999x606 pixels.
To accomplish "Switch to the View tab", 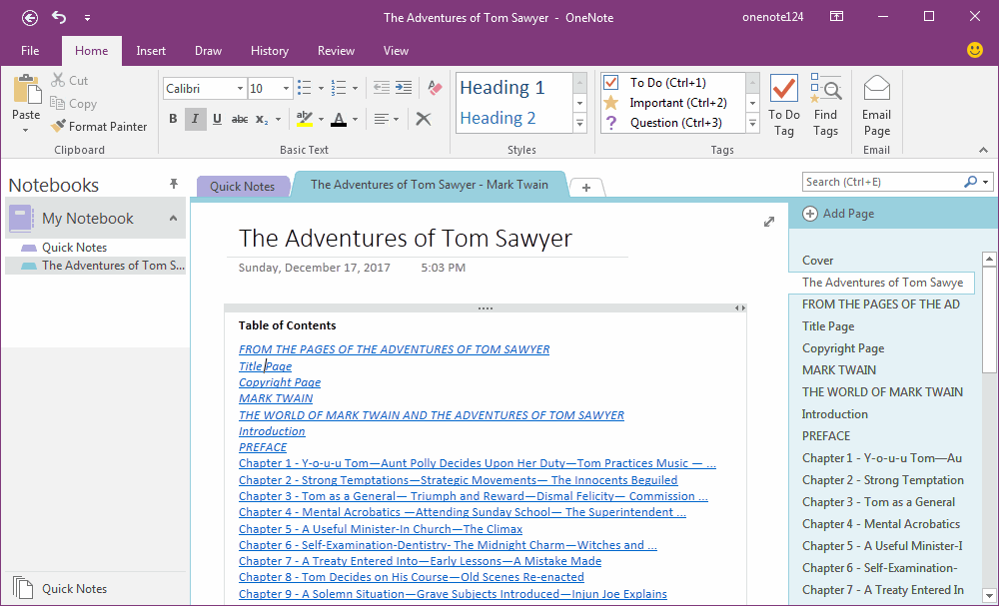I will pyautogui.click(x=397, y=51).
